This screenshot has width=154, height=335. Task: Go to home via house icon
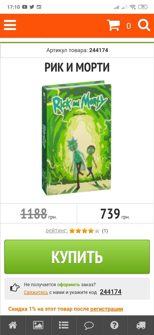click(13, 325)
